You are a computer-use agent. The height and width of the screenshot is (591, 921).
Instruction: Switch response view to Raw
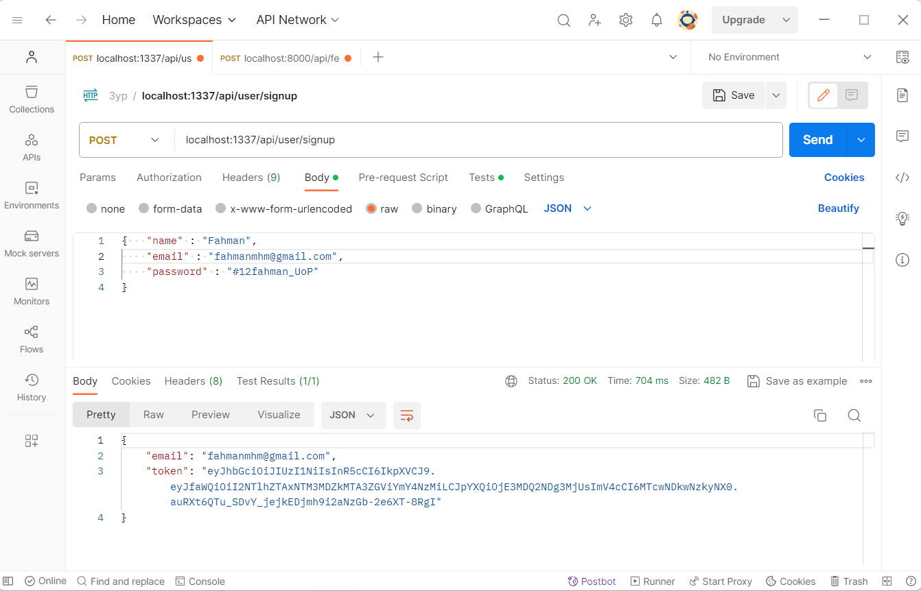click(x=154, y=415)
